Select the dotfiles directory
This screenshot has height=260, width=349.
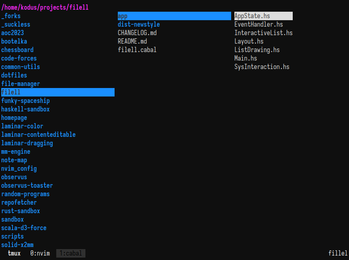tap(14, 75)
